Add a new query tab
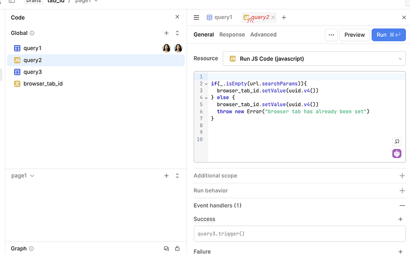 point(283,17)
